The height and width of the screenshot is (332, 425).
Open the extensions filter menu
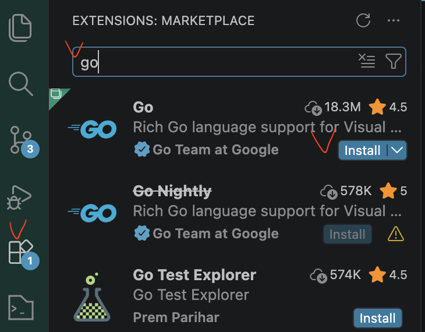point(394,61)
